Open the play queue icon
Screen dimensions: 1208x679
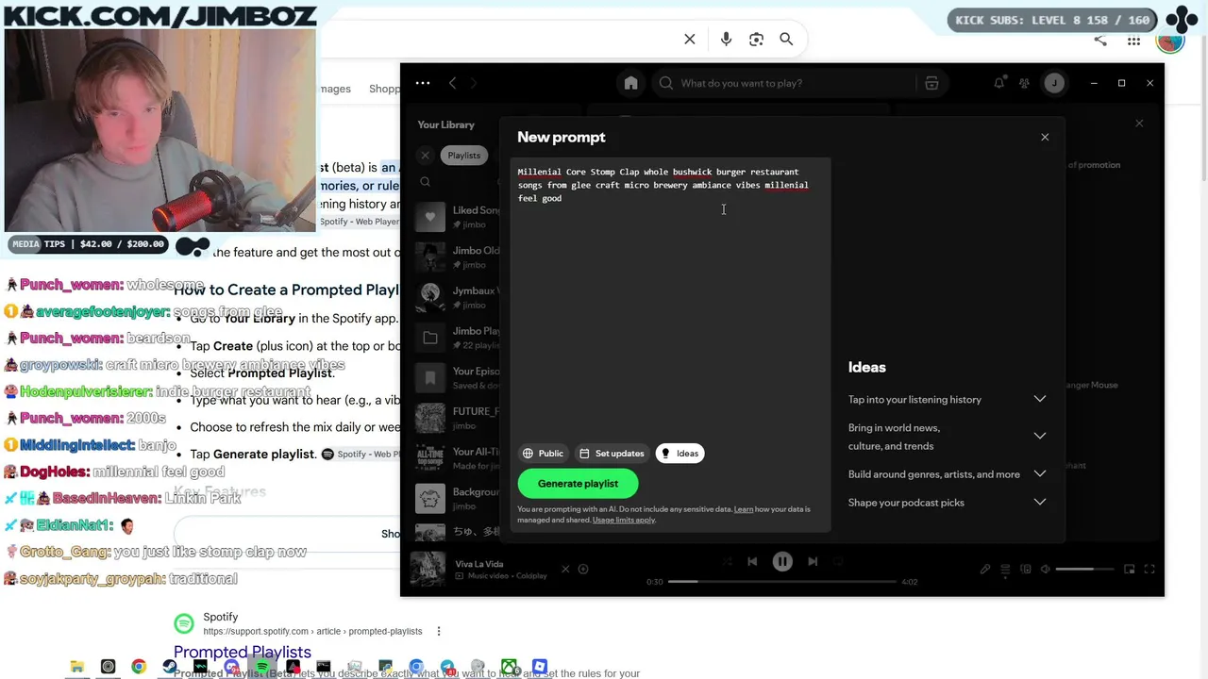1005,569
